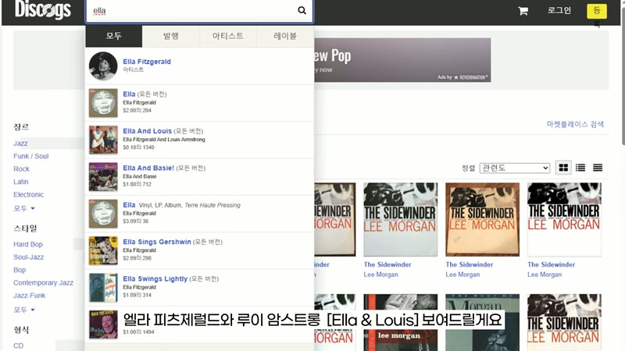Select the 레이블 search tab

(285, 36)
